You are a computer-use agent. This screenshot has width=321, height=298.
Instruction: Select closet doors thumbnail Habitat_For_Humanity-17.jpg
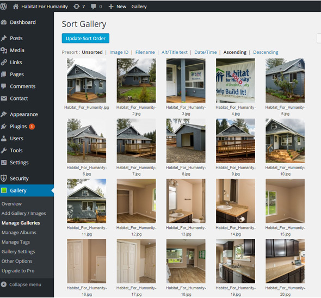point(136,261)
